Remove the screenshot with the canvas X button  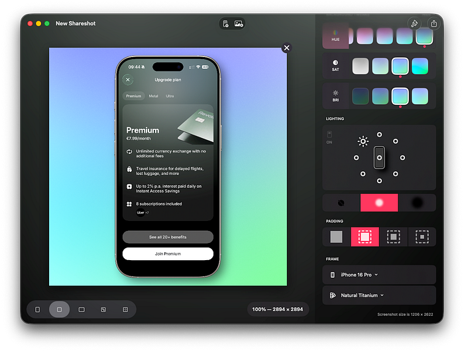tap(286, 48)
